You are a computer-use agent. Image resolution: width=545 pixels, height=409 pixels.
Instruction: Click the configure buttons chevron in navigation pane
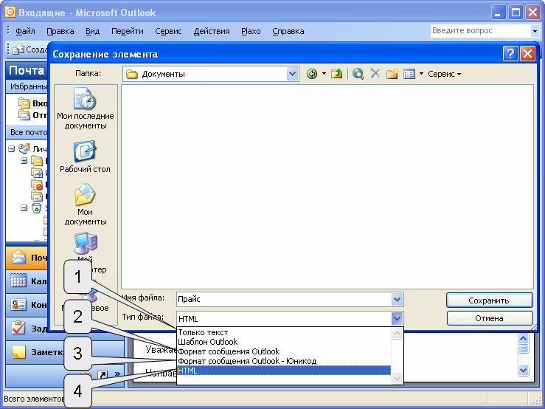pos(117,374)
